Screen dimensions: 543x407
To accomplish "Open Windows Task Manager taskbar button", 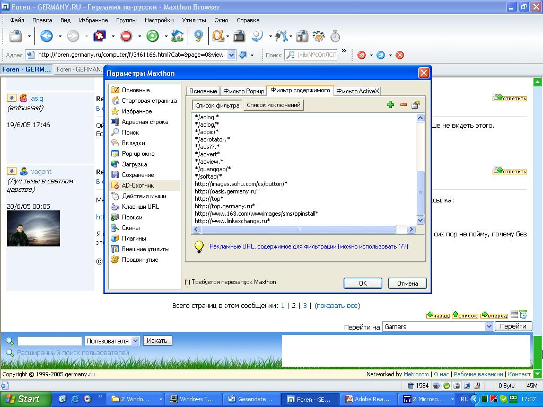I will point(192,399).
